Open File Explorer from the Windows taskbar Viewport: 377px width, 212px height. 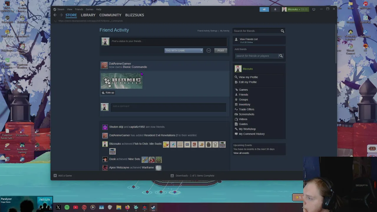point(119,207)
